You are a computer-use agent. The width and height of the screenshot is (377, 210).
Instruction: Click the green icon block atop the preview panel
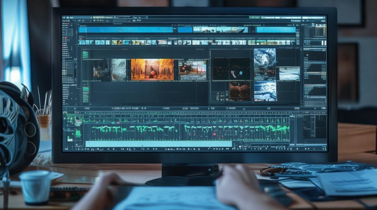tap(85, 55)
